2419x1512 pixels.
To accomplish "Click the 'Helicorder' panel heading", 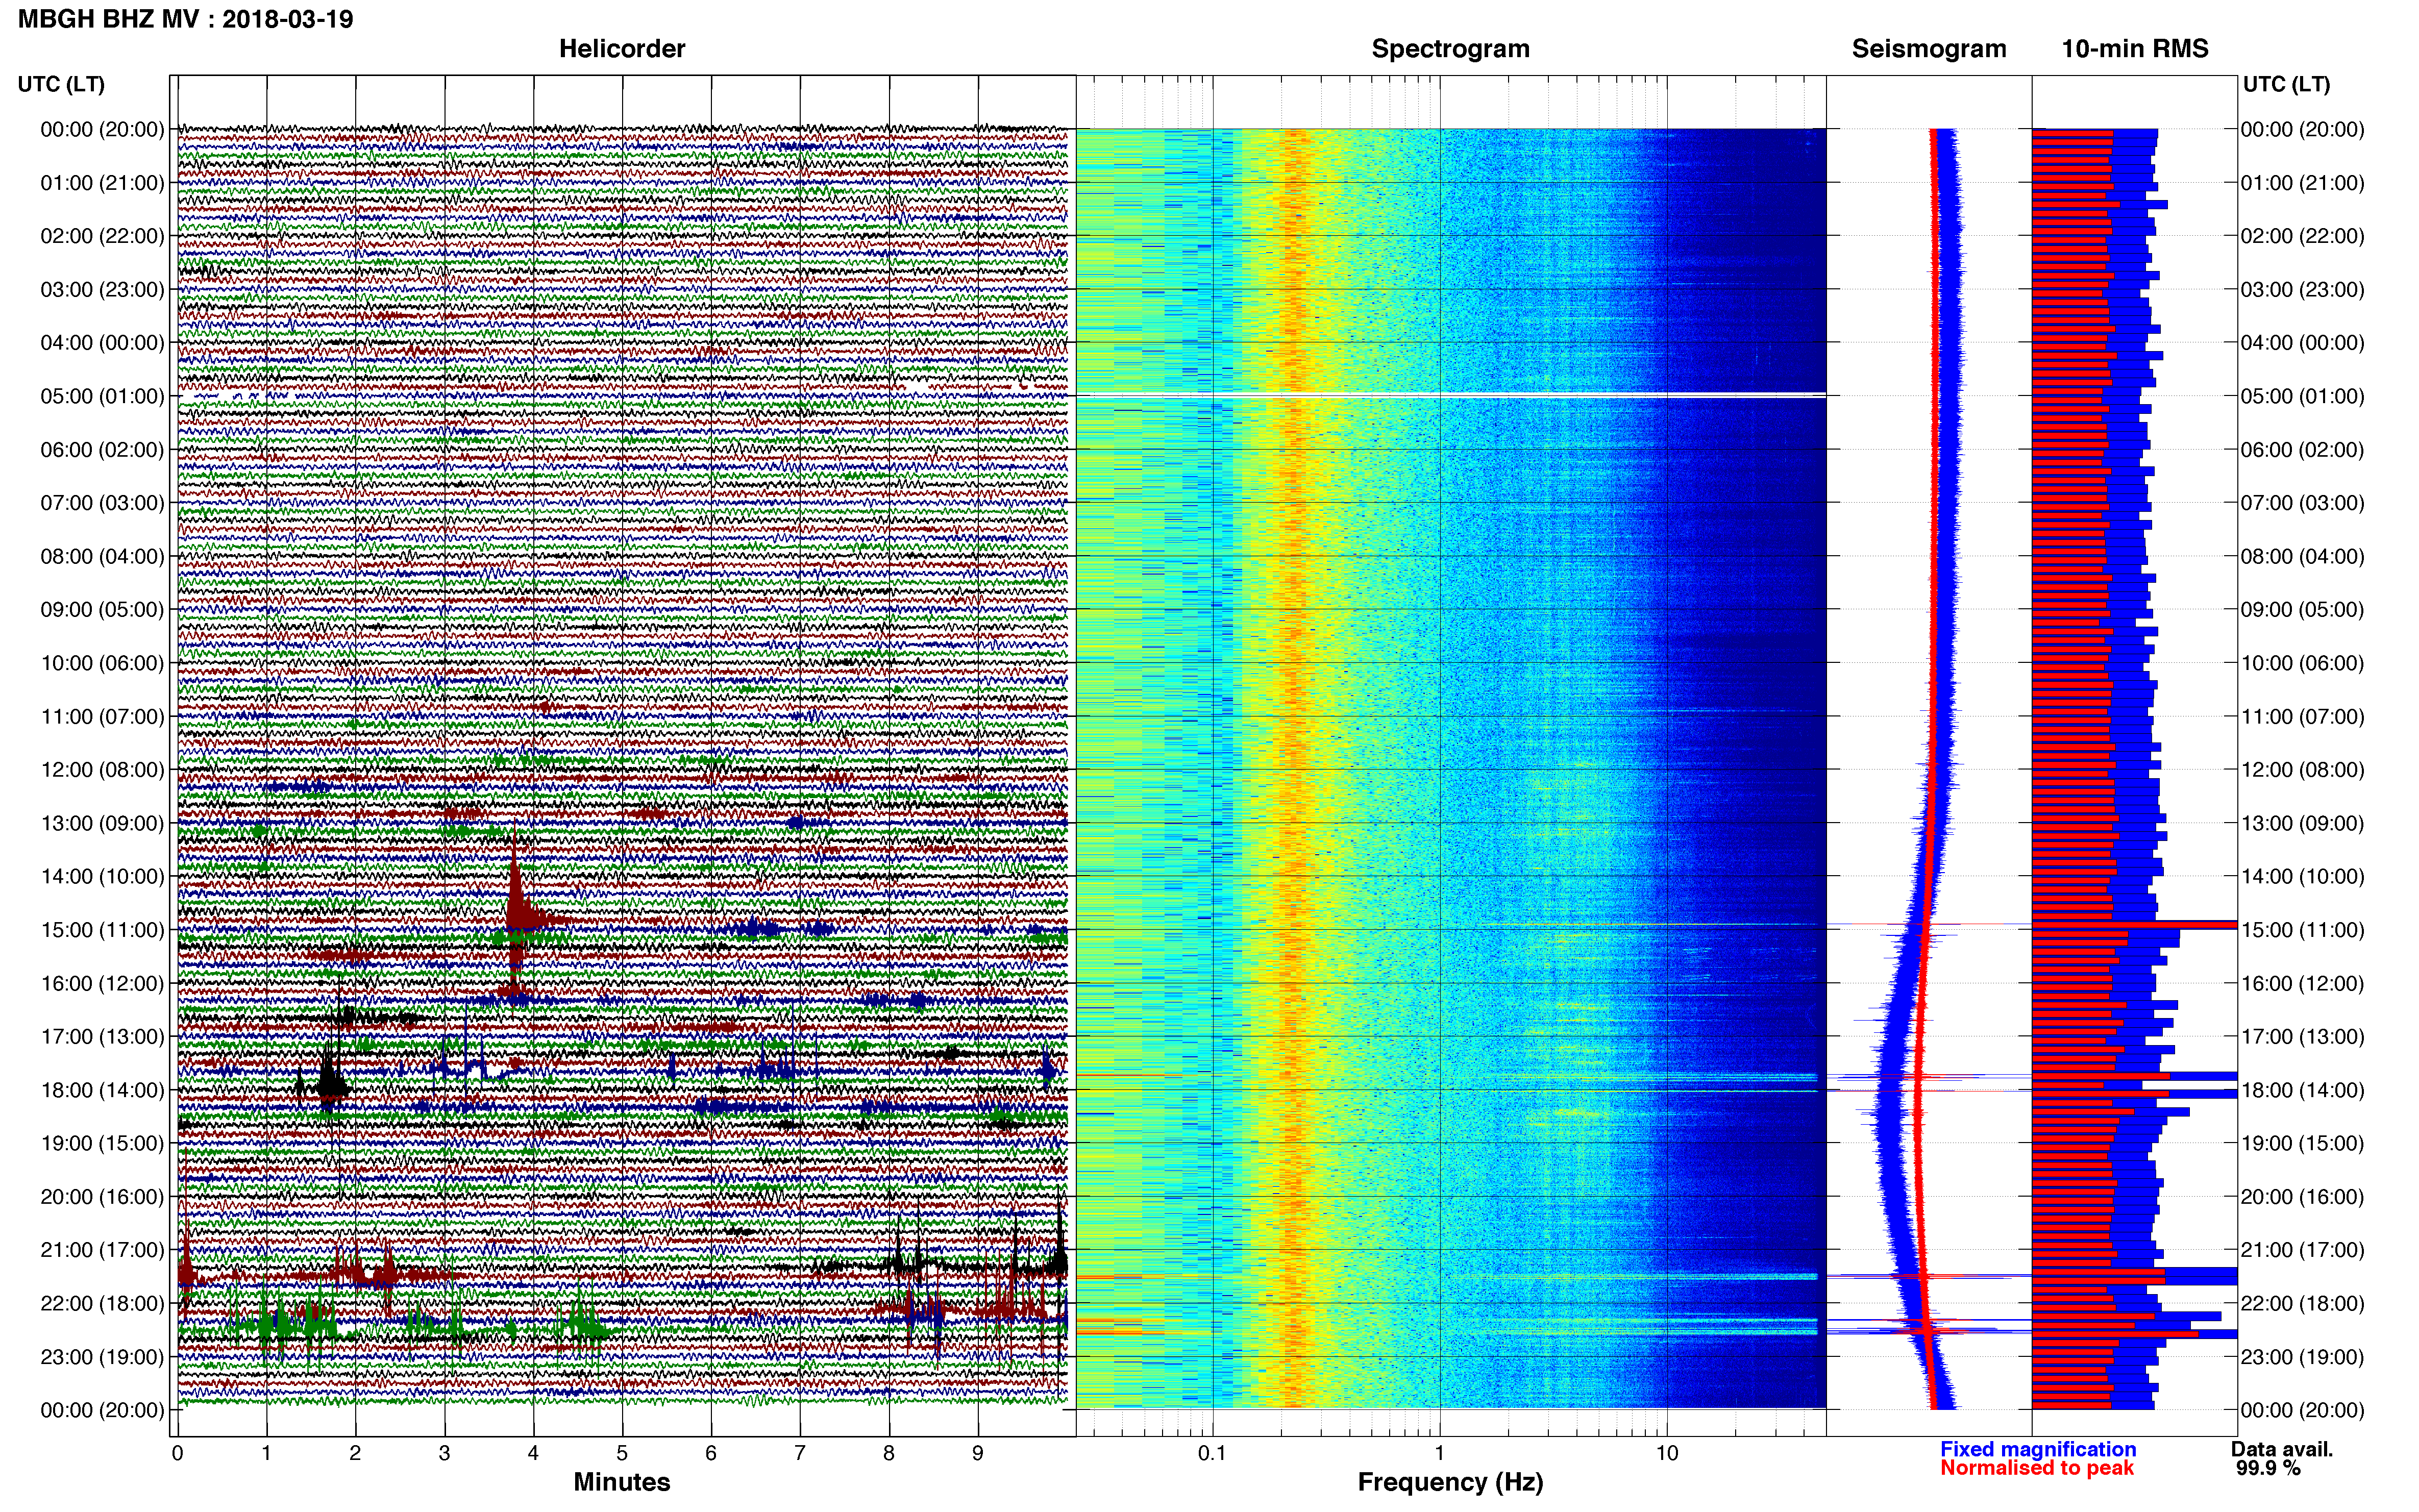I will click(x=622, y=48).
